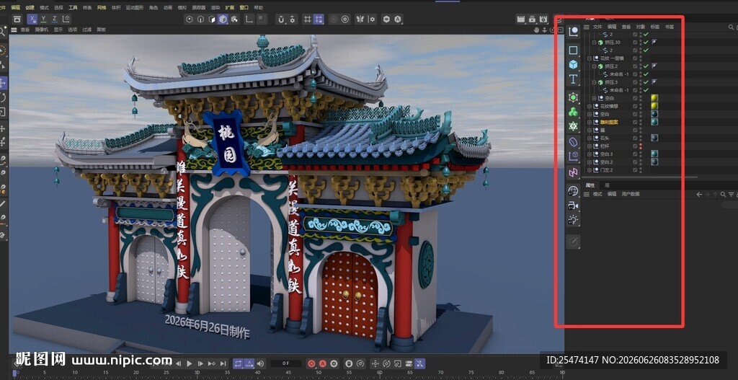
Task: Toggle the highlighted workplane grid icon
Action: pos(319,19)
